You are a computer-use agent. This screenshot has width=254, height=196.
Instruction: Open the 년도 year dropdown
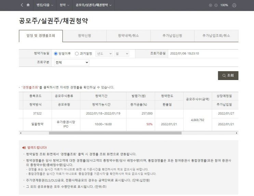coord(104,54)
